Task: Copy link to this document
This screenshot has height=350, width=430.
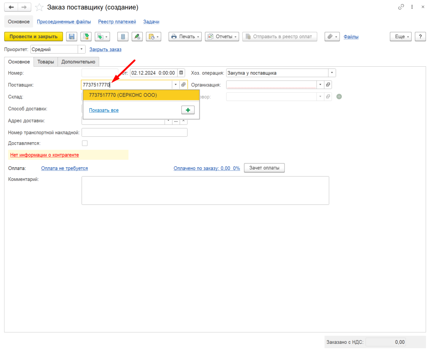Action: pyautogui.click(x=401, y=7)
